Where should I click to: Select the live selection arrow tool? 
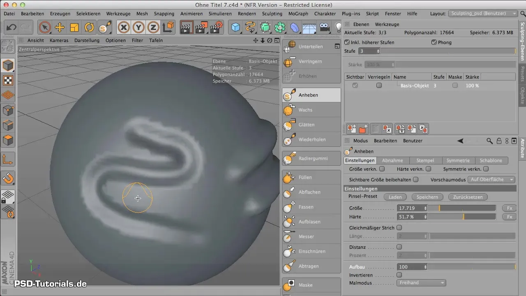click(45, 28)
